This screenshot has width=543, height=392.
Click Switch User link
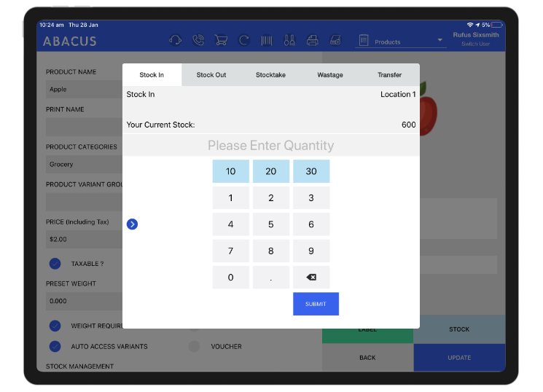coord(476,44)
